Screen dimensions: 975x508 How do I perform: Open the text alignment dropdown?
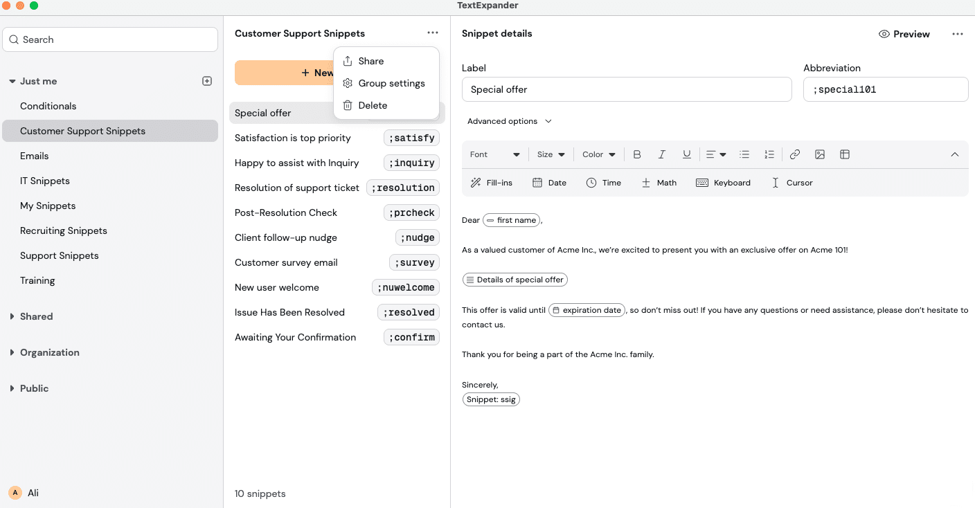click(716, 154)
